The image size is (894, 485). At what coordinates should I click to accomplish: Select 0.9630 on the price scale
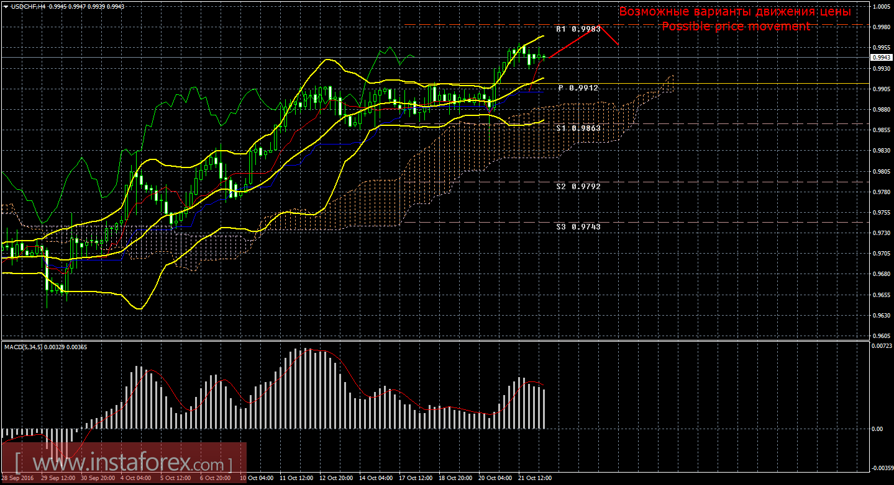click(882, 316)
